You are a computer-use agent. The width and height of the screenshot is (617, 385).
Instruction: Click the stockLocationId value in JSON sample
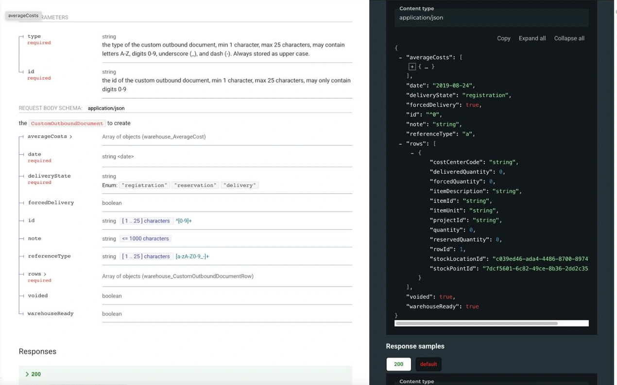coord(540,259)
